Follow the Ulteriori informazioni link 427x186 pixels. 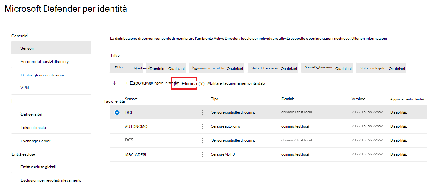tap(369, 39)
